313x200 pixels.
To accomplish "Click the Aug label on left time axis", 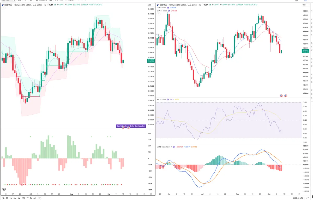I will [72, 194].
